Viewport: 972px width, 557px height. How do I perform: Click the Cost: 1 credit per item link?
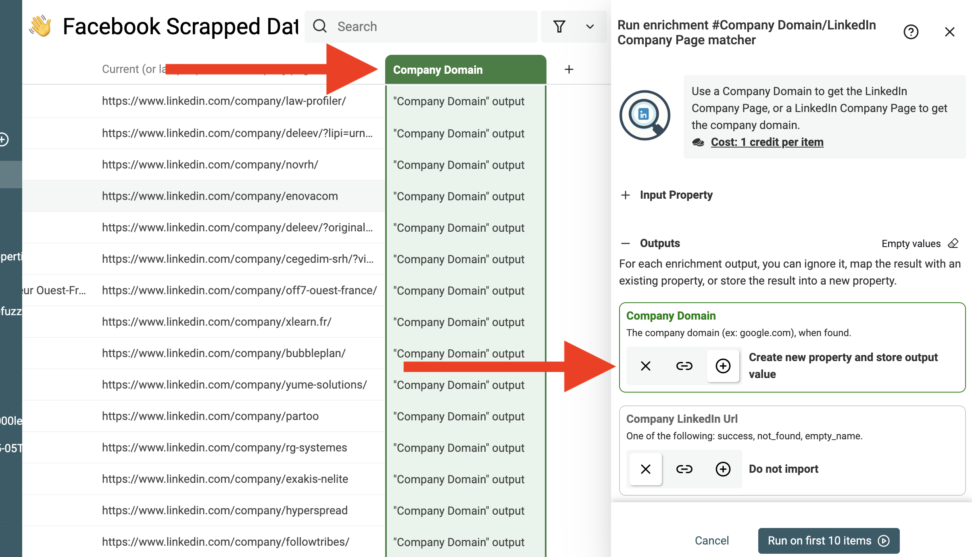(x=767, y=141)
